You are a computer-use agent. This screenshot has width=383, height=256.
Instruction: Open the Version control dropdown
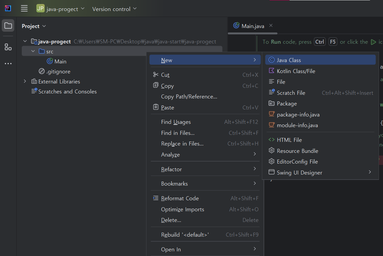pyautogui.click(x=114, y=9)
